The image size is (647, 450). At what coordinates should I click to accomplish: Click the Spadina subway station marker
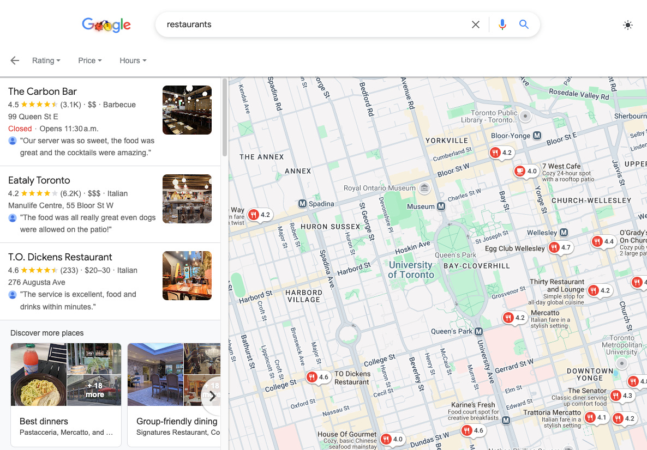[x=302, y=204]
